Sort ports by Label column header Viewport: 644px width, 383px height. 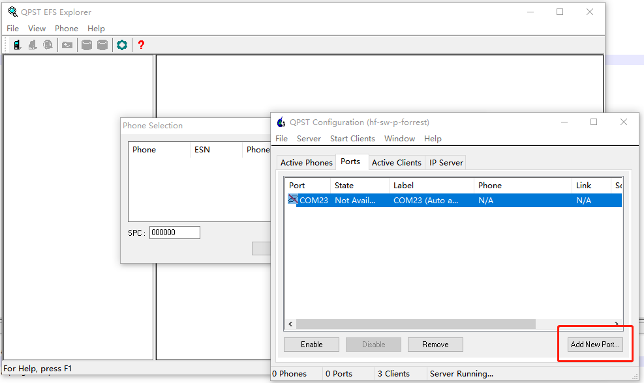point(431,186)
